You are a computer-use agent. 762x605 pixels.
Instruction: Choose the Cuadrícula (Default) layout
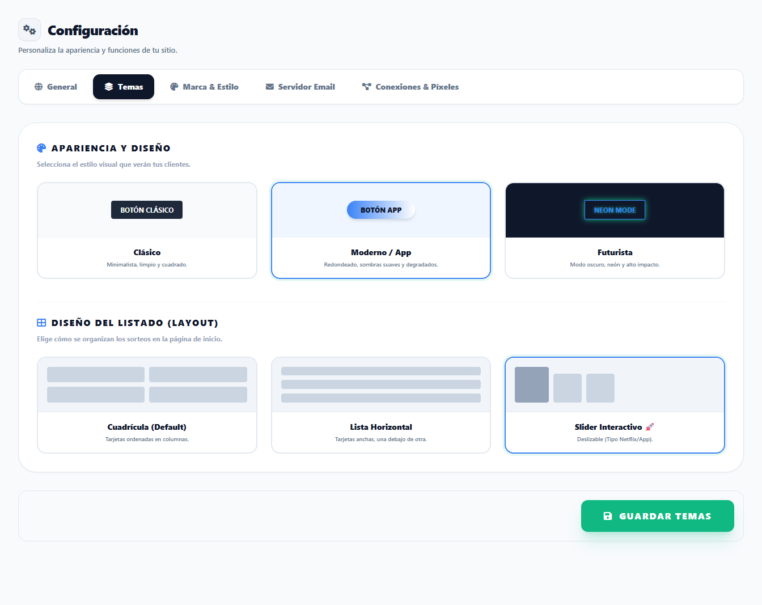click(x=147, y=405)
